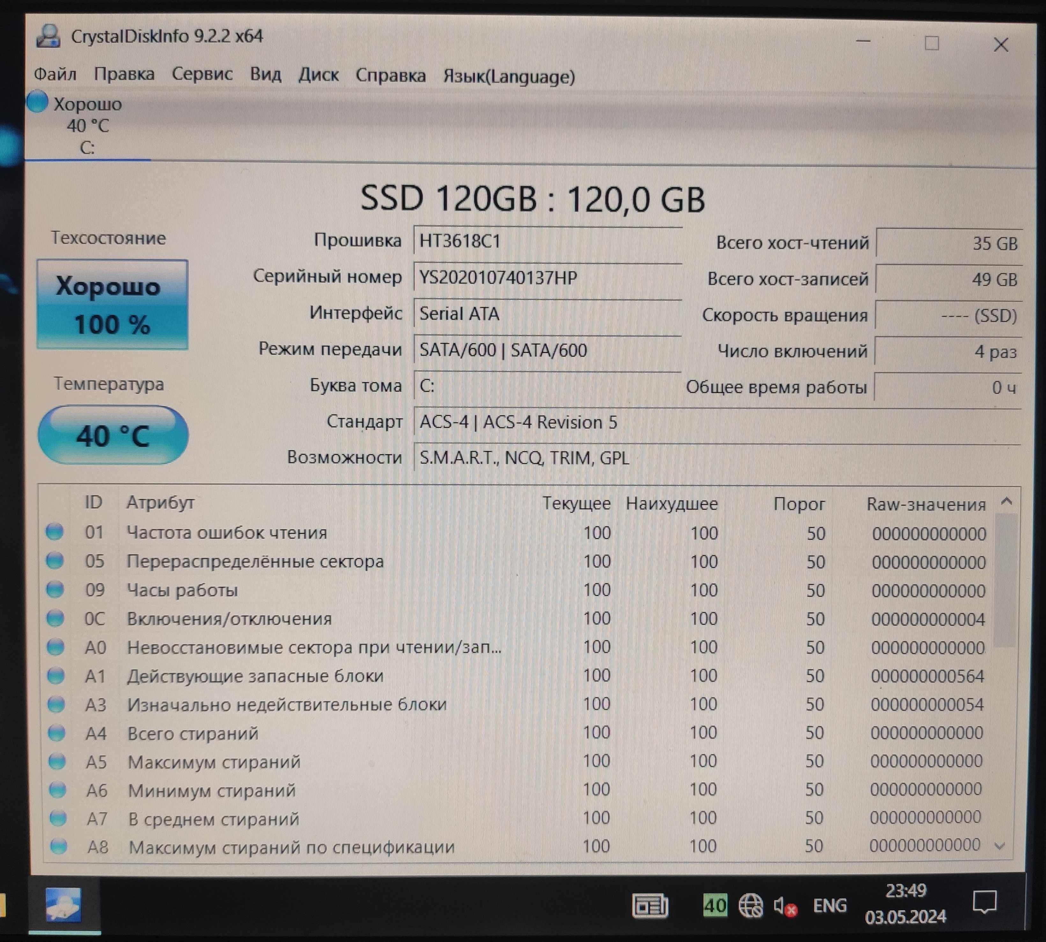Viewport: 1046px width, 942px height.
Task: Click the features field S.M.A.R.T., NCQ, TRIM, GPL
Action: [718, 458]
